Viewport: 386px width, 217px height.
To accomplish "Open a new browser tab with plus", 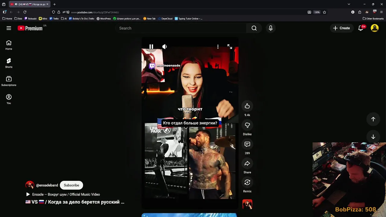I will click(x=54, y=4).
